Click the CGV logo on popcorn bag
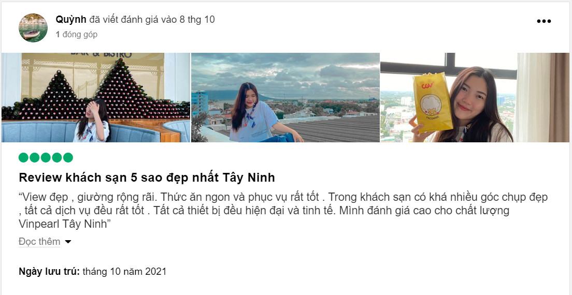This screenshot has width=572, height=295. click(x=427, y=86)
